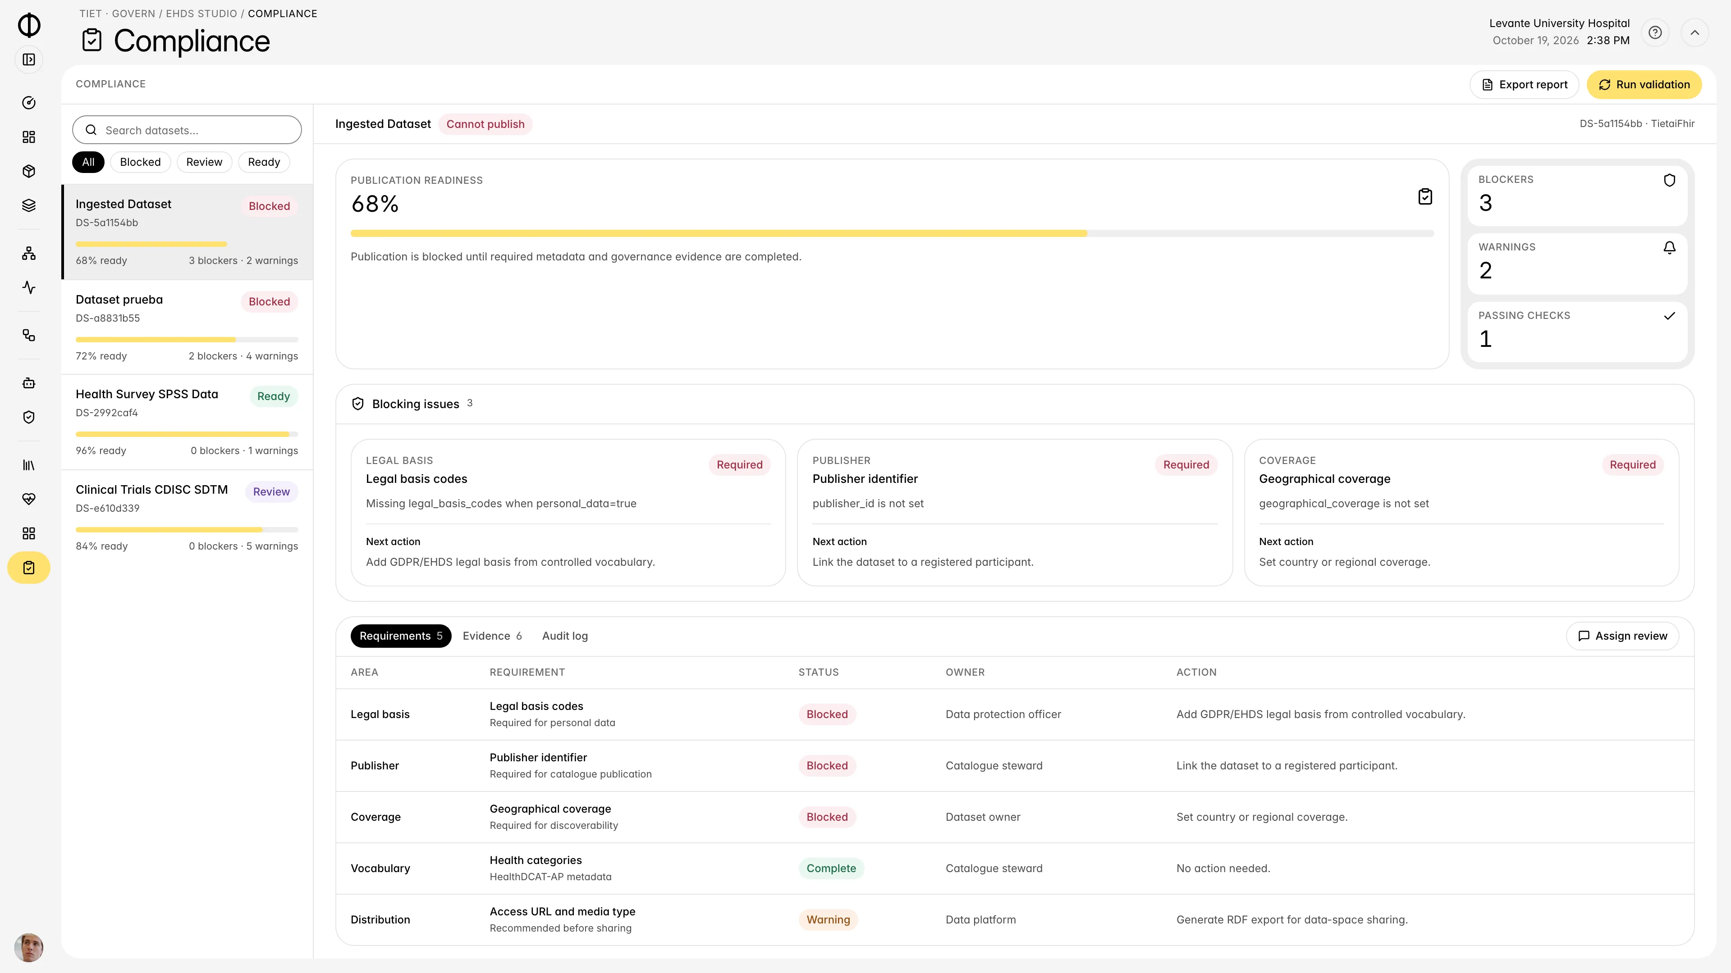Click the Assign review button

pos(1623,636)
